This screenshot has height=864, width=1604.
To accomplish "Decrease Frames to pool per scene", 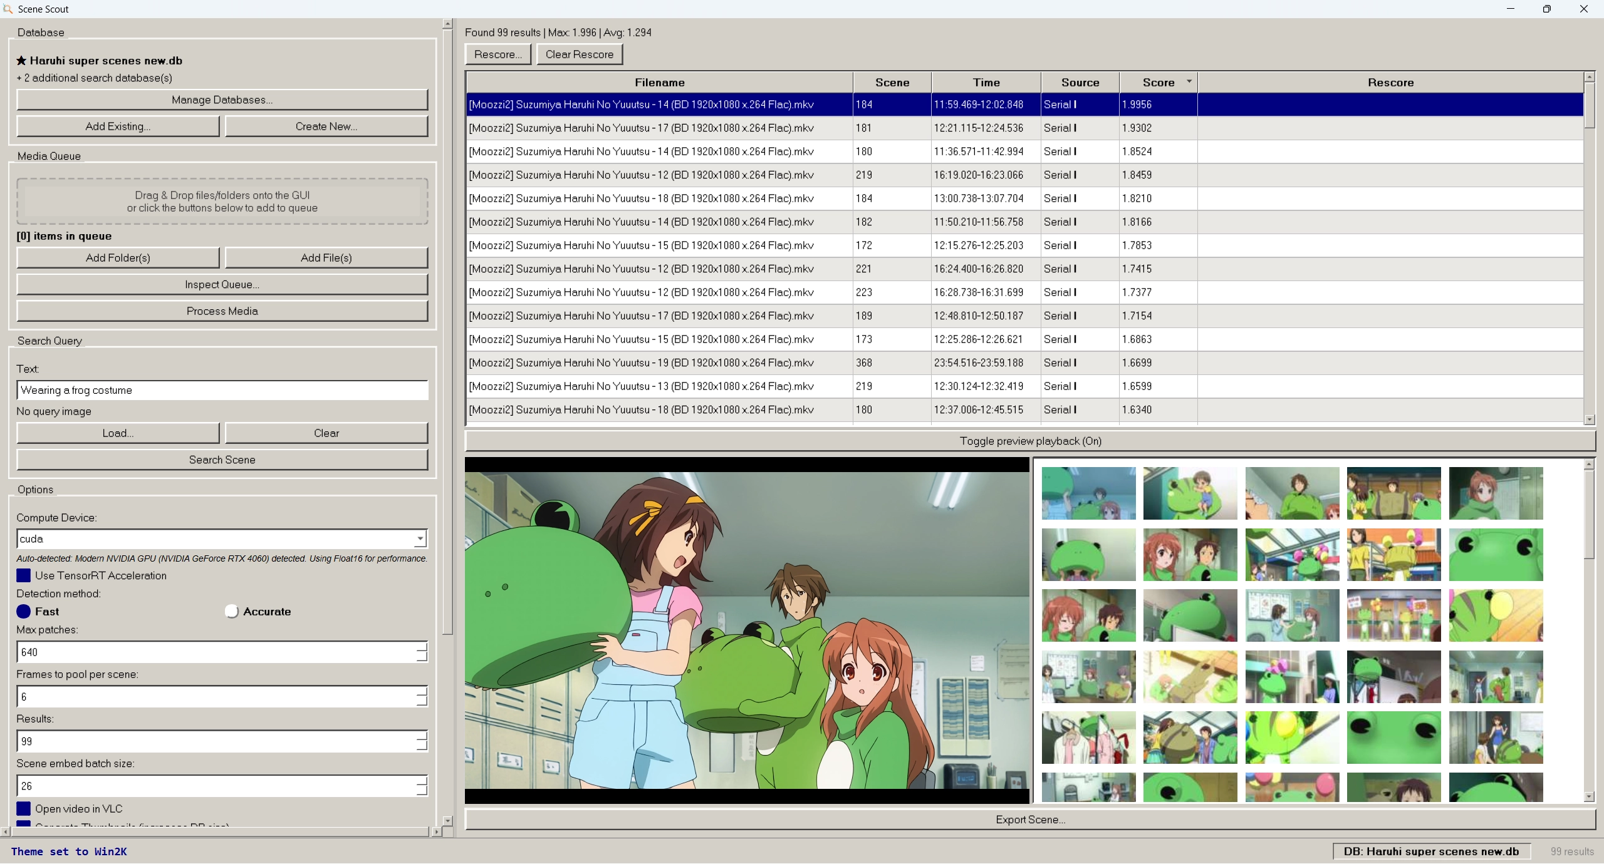I will point(422,702).
